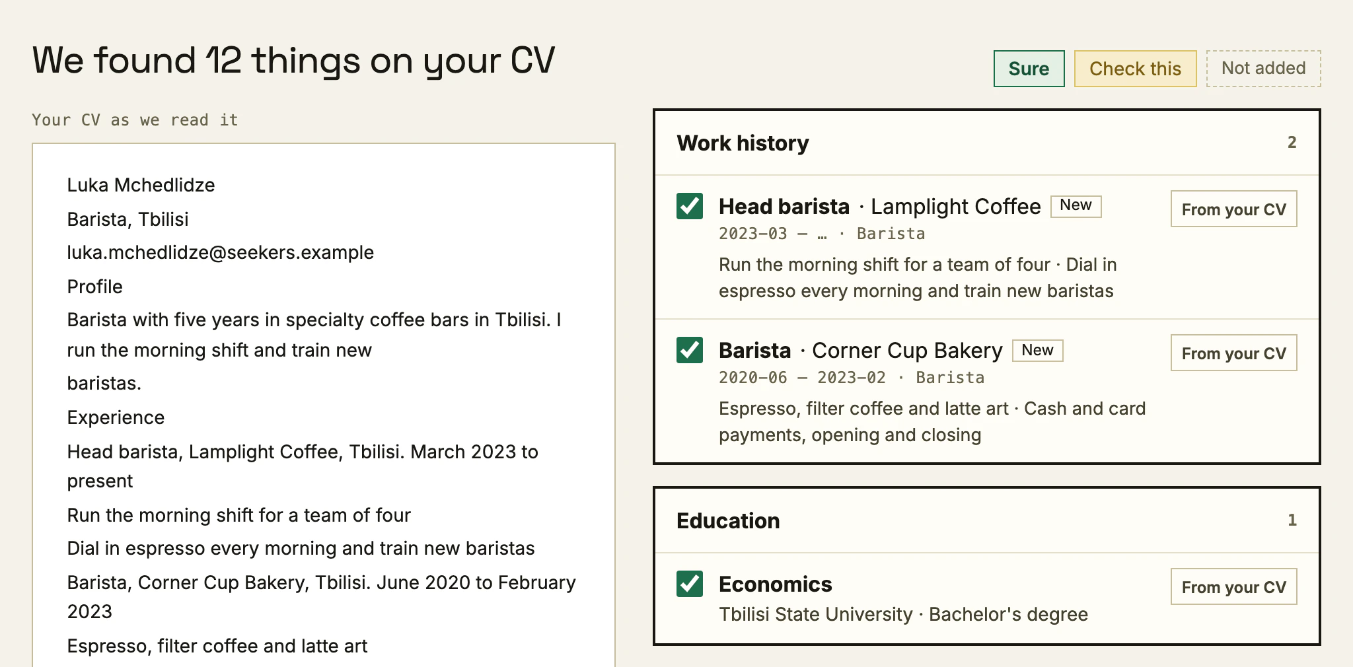Click the Work history count '2'
This screenshot has height=667, width=1353.
click(1292, 143)
